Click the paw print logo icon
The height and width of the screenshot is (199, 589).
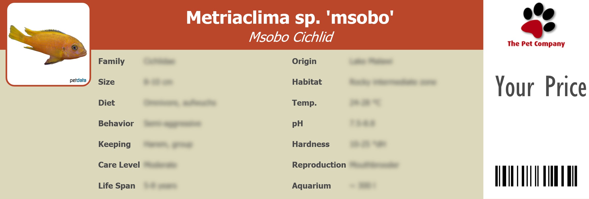coord(538,20)
